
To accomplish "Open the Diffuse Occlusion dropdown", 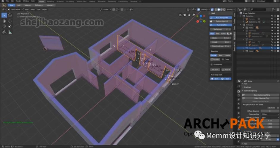I will tap(270, 118).
